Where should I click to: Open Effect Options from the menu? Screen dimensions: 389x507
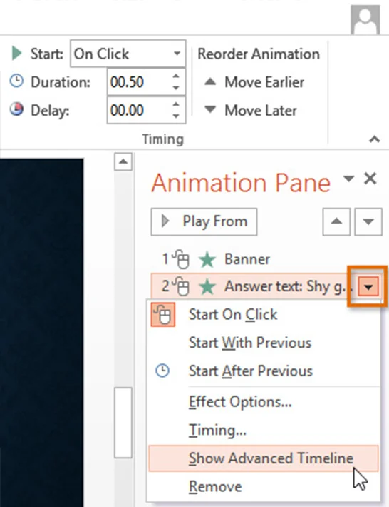point(263,402)
